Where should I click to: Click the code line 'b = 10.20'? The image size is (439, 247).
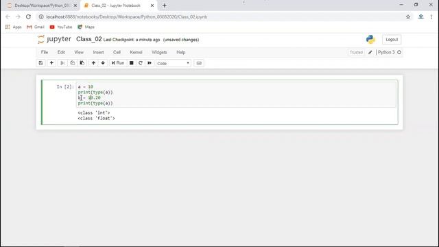click(x=89, y=97)
